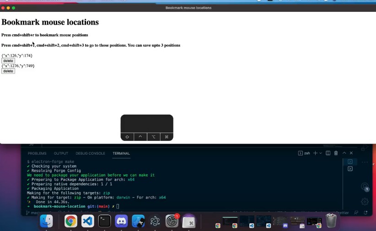Open the OUTPUT panel tab
The width and height of the screenshot is (376, 231).
(61, 153)
